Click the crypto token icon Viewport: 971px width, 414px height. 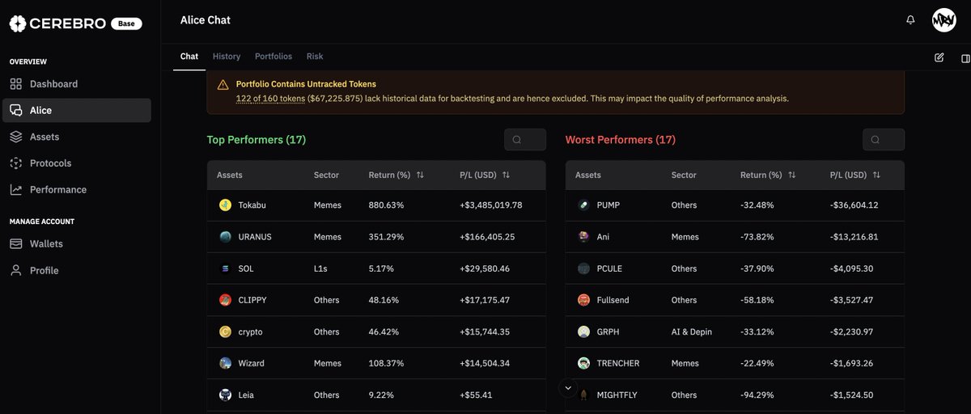click(x=226, y=332)
